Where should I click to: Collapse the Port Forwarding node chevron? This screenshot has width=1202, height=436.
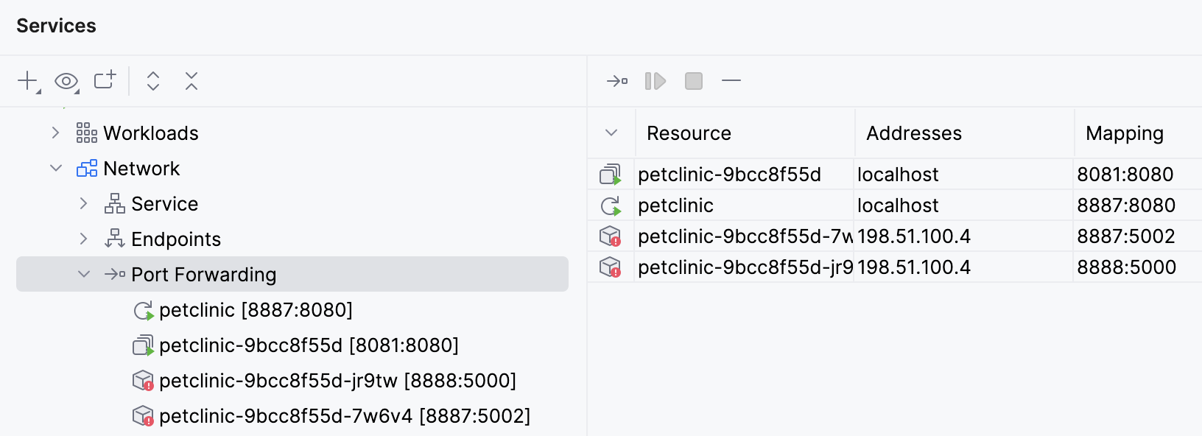coord(84,274)
